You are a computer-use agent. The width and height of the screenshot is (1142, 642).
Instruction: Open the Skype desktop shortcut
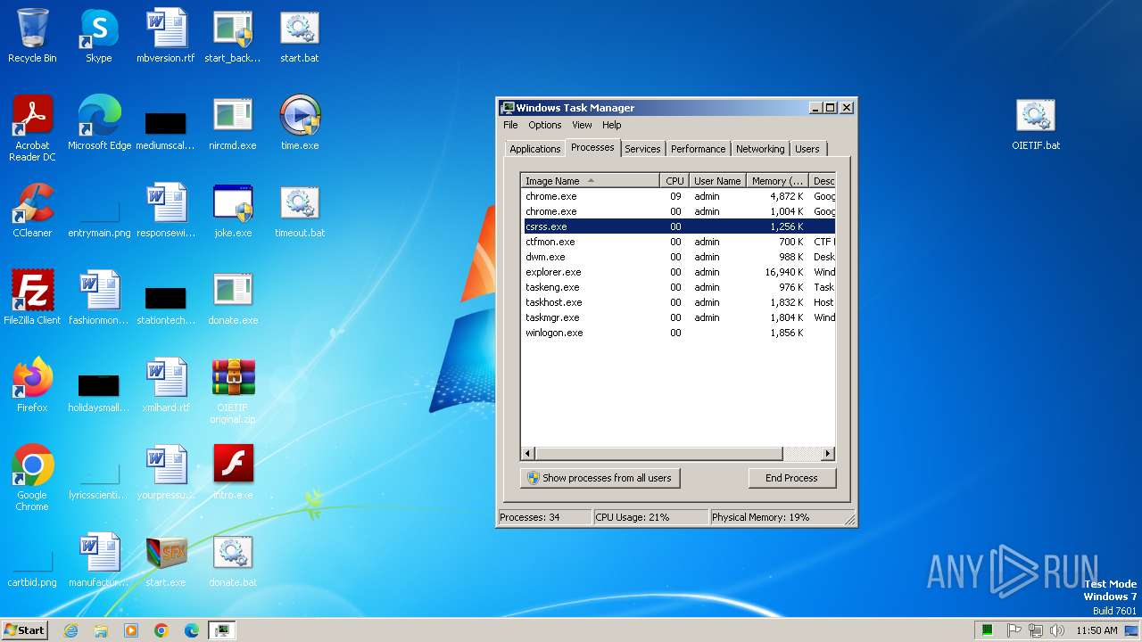point(99,36)
